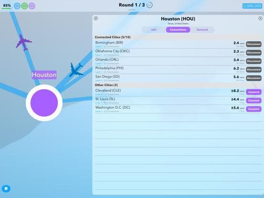Click the pin icon in Houston panel header
This screenshot has width=264, height=198.
point(96,18)
